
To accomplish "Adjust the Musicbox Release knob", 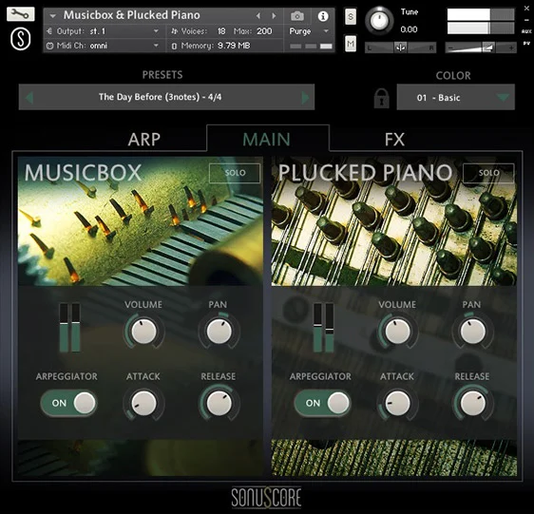I will pos(219,403).
